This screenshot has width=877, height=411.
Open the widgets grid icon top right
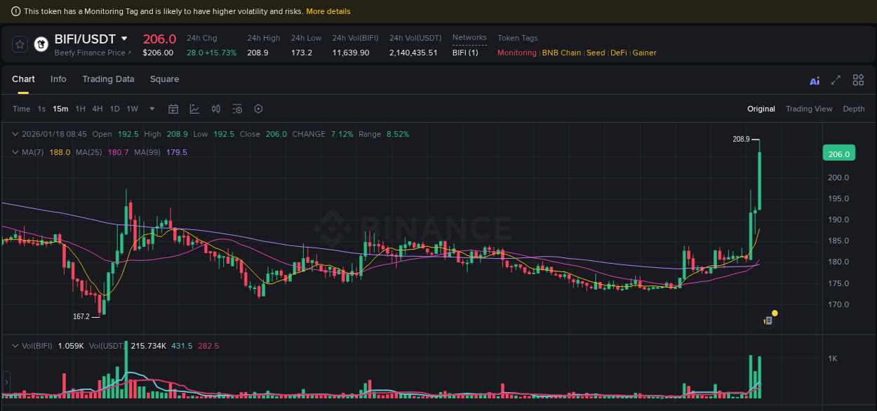point(858,80)
